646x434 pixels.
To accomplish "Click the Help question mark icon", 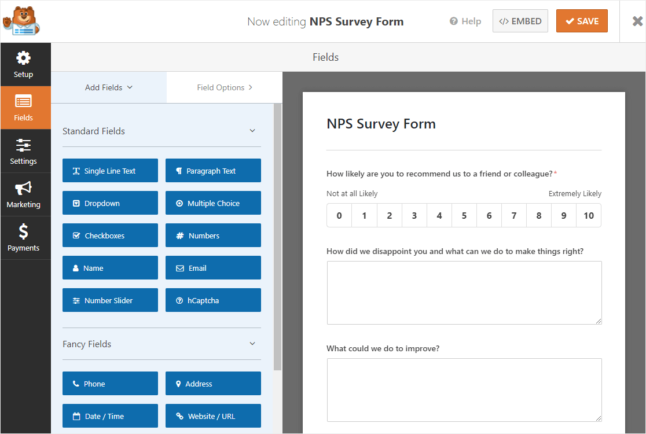I will (454, 21).
